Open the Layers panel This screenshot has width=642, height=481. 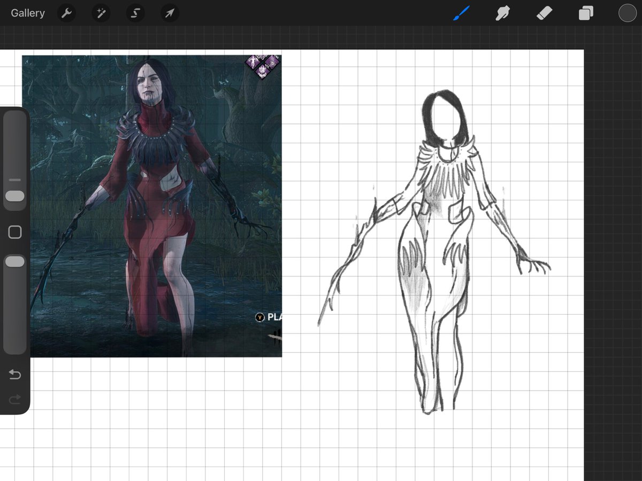pyautogui.click(x=586, y=13)
